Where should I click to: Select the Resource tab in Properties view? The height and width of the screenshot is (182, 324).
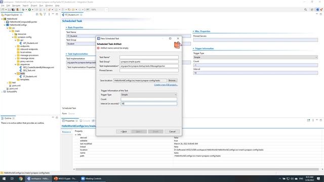pyautogui.click(x=66, y=131)
